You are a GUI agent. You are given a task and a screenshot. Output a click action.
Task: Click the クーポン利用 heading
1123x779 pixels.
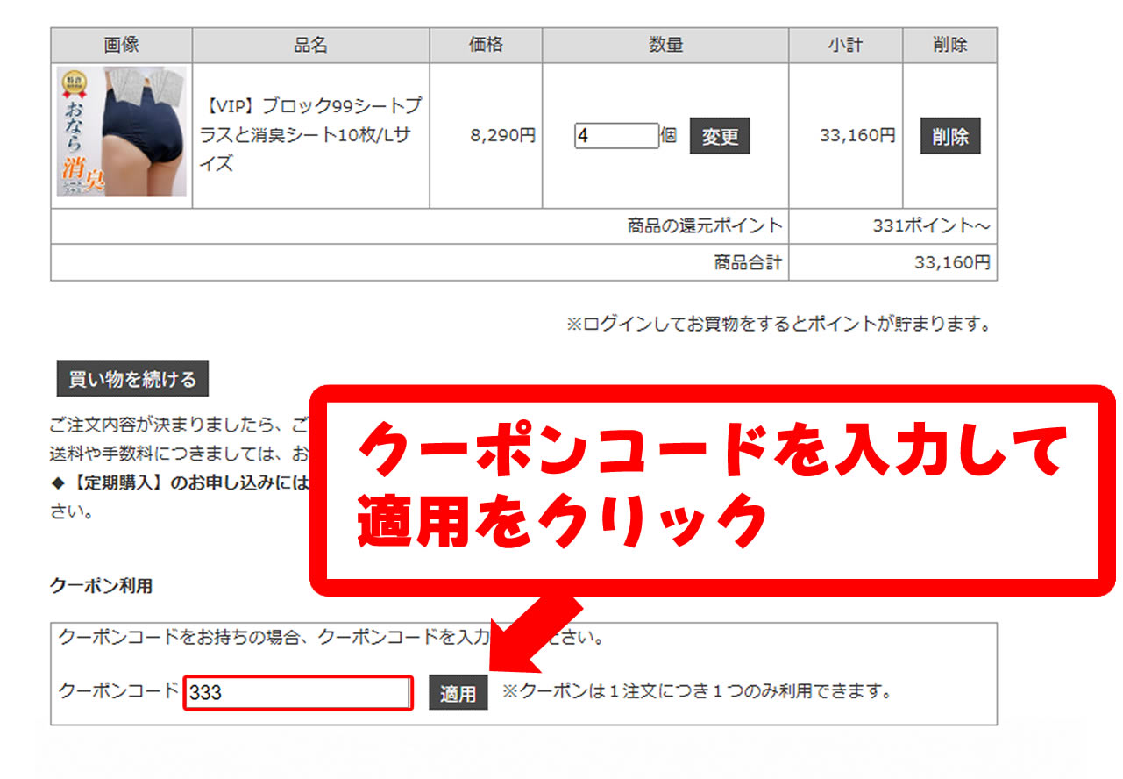[x=101, y=586]
